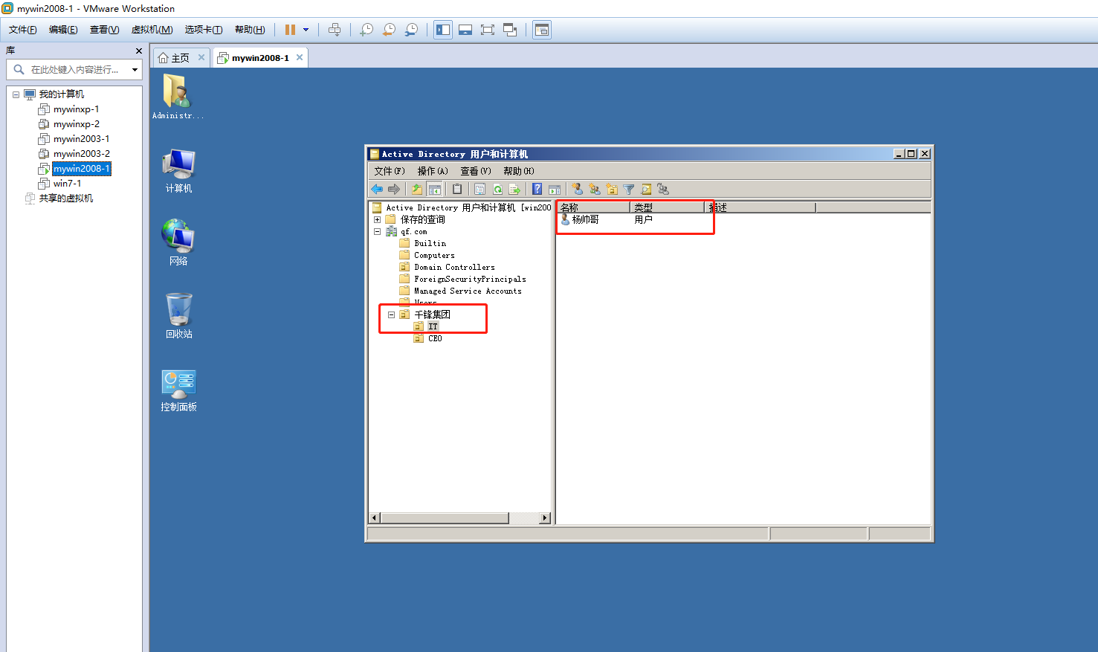Select 共享的虚拟机 in the library
This screenshot has width=1098, height=652.
[x=65, y=198]
